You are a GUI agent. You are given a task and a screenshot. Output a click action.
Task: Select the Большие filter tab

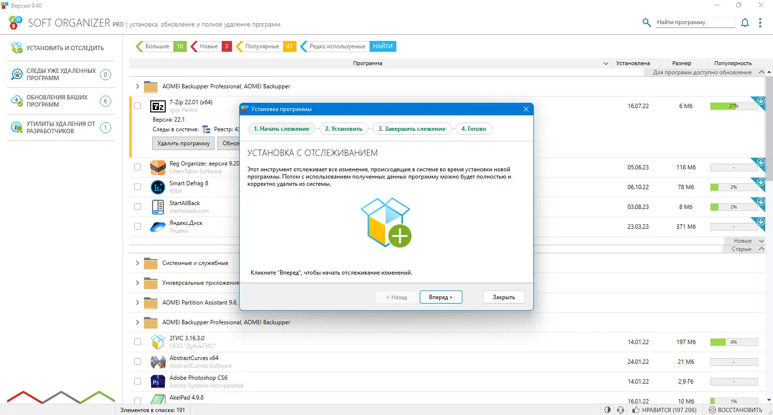click(x=160, y=46)
